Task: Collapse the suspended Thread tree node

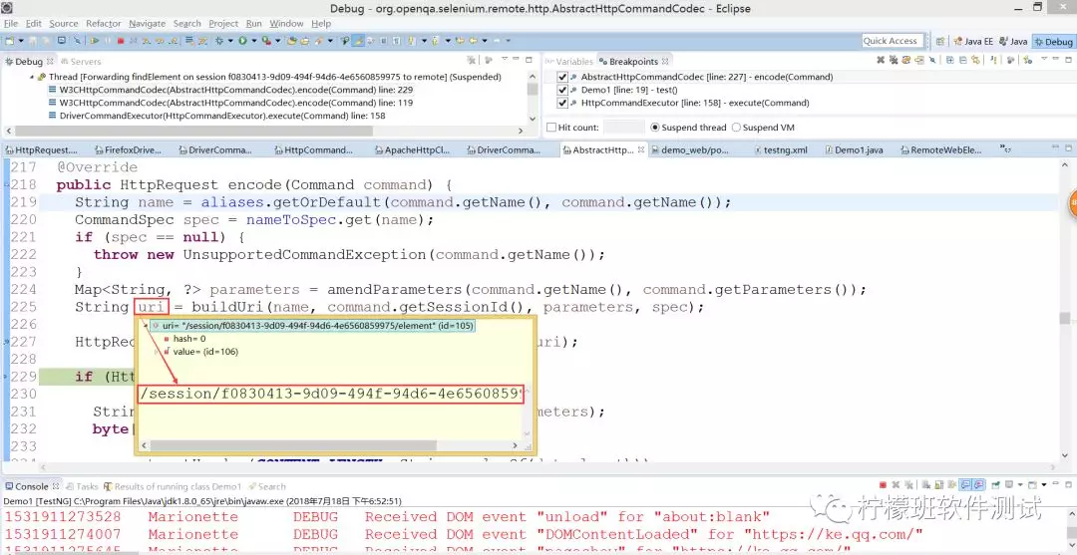Action: [x=29, y=77]
